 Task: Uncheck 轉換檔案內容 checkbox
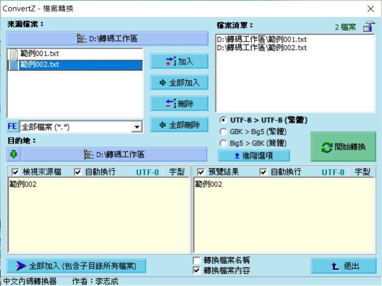pyautogui.click(x=197, y=271)
